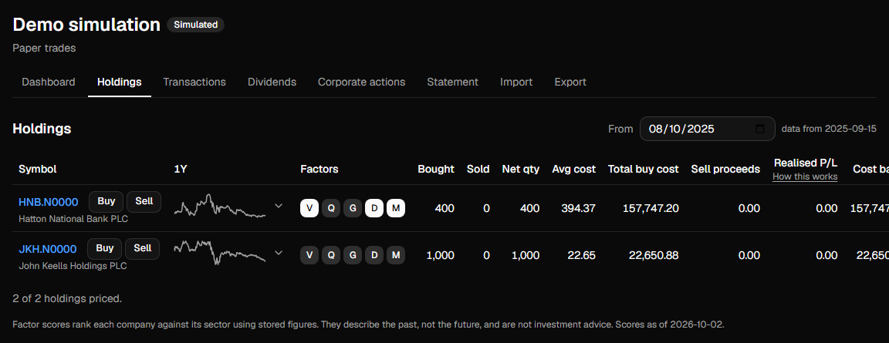Click the Bought column header
This screenshot has width=889, height=343.
pos(436,170)
